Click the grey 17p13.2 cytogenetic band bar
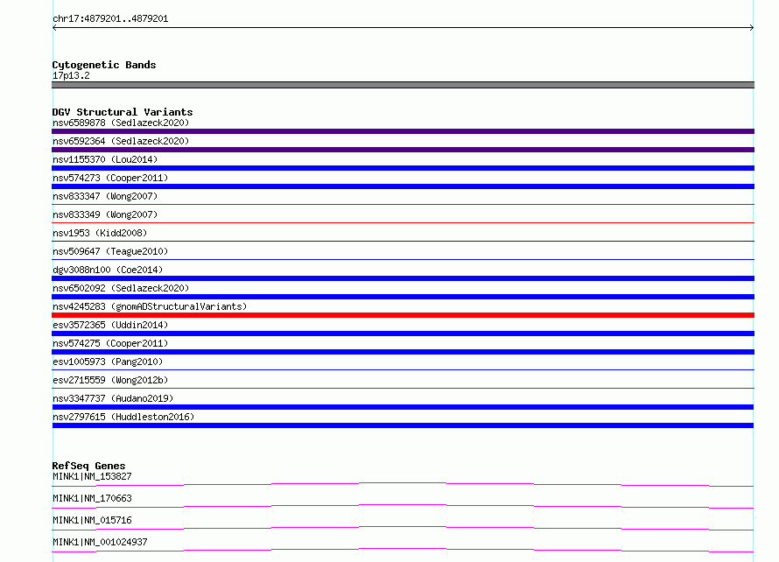 403,85
